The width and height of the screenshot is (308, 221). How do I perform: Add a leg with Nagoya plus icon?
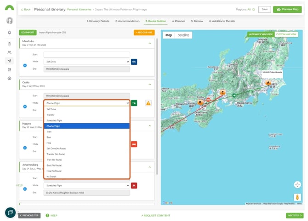(25, 148)
